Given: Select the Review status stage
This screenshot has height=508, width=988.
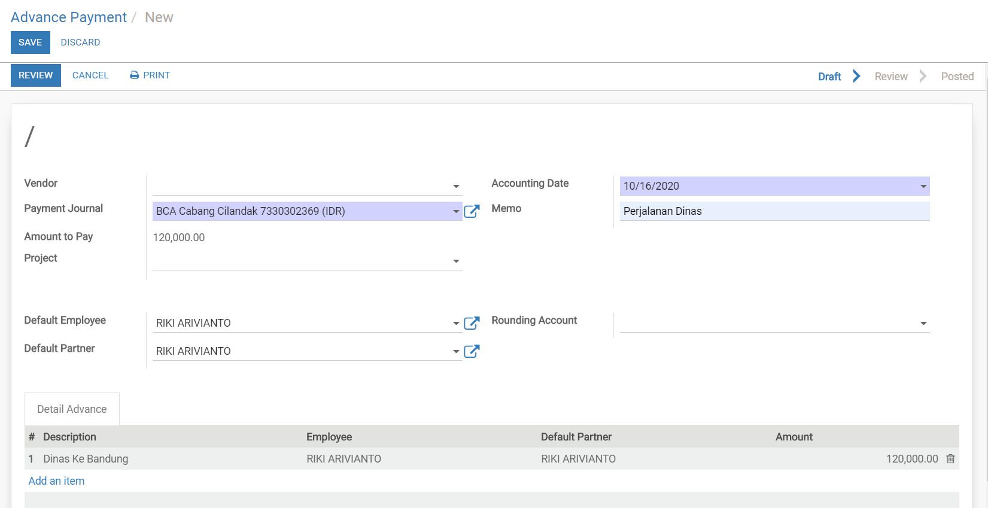Looking at the screenshot, I should coord(891,77).
